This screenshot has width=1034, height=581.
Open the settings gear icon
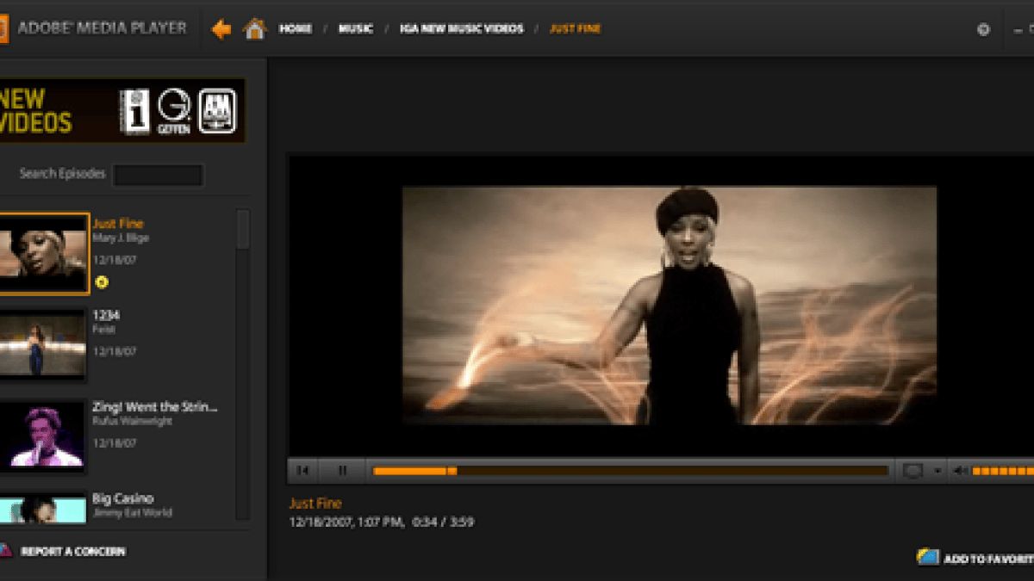click(x=983, y=29)
